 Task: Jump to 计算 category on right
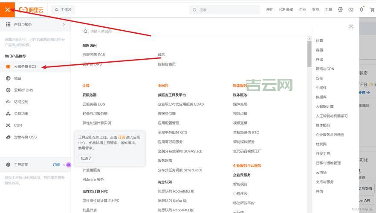pyautogui.click(x=319, y=40)
